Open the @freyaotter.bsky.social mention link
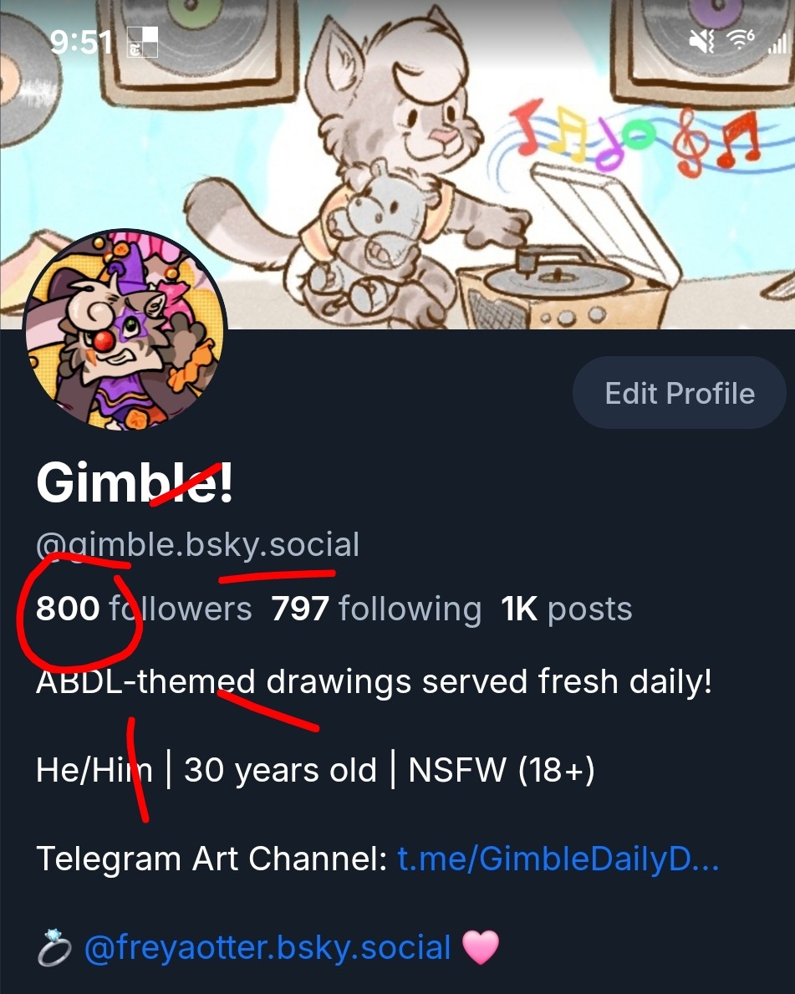Image resolution: width=795 pixels, height=994 pixels. (x=268, y=948)
